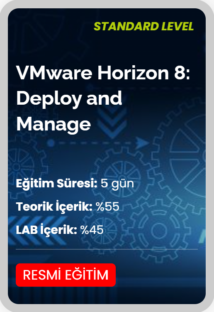Click the right-pointing dashed arrow head
The width and height of the screenshot is (214, 312).
coord(142,142)
